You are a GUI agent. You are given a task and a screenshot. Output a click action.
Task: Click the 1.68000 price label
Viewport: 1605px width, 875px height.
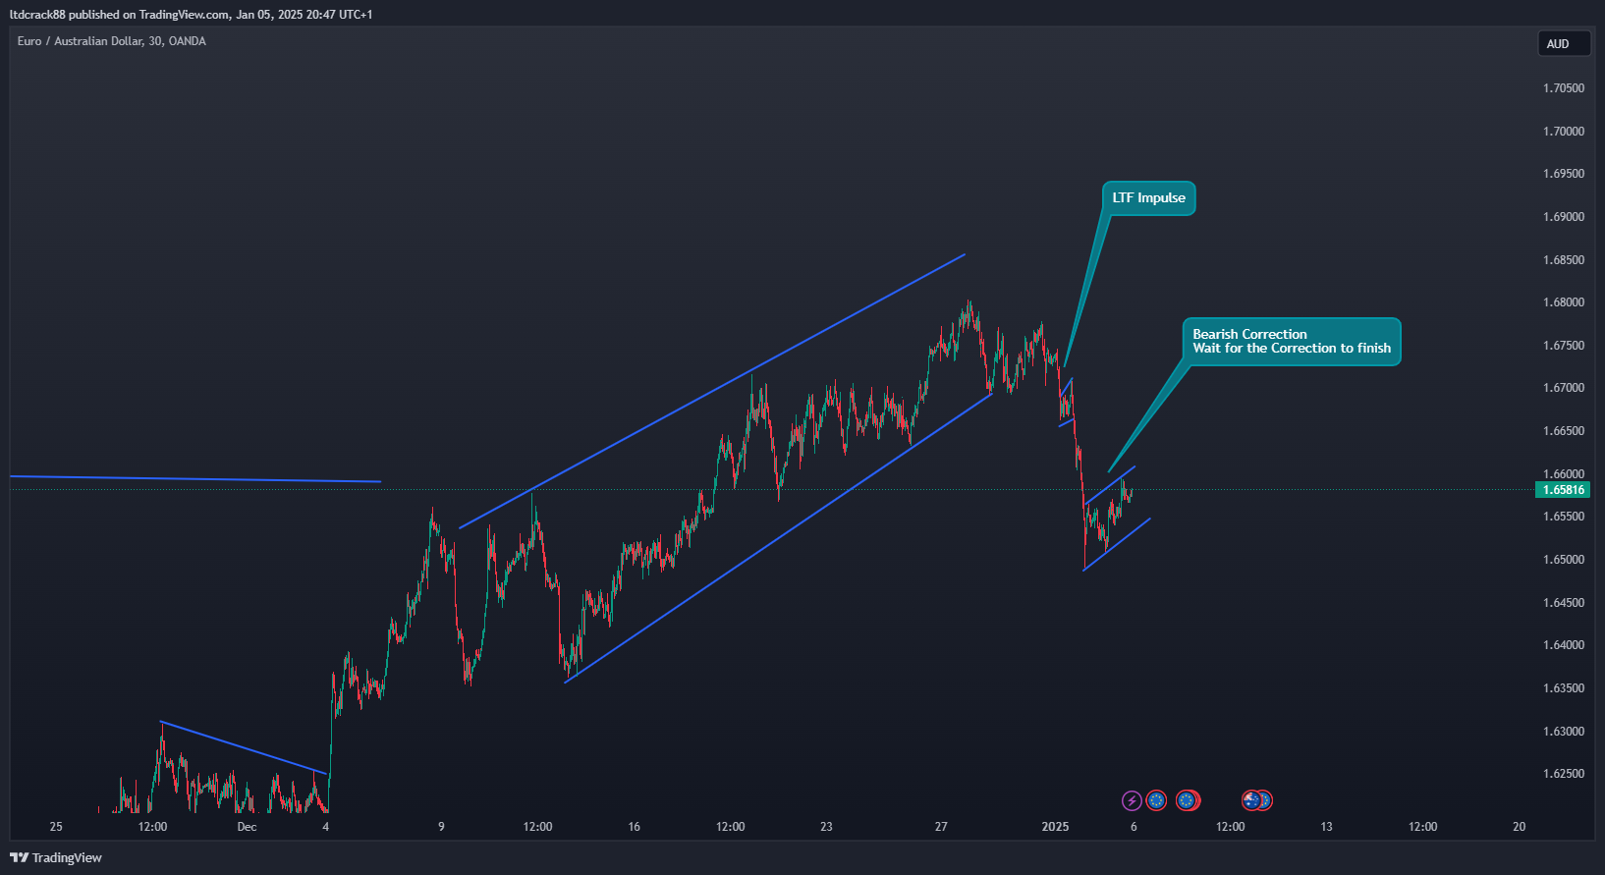[1564, 302]
